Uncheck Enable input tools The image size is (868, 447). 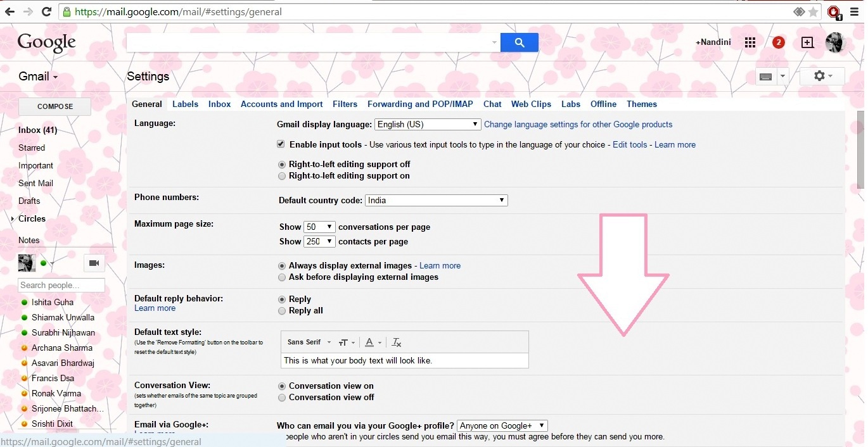click(x=281, y=144)
